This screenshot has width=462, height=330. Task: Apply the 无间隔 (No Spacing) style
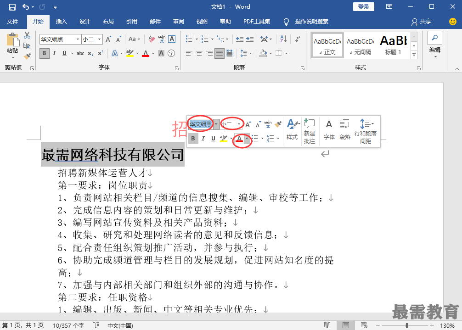[360, 45]
